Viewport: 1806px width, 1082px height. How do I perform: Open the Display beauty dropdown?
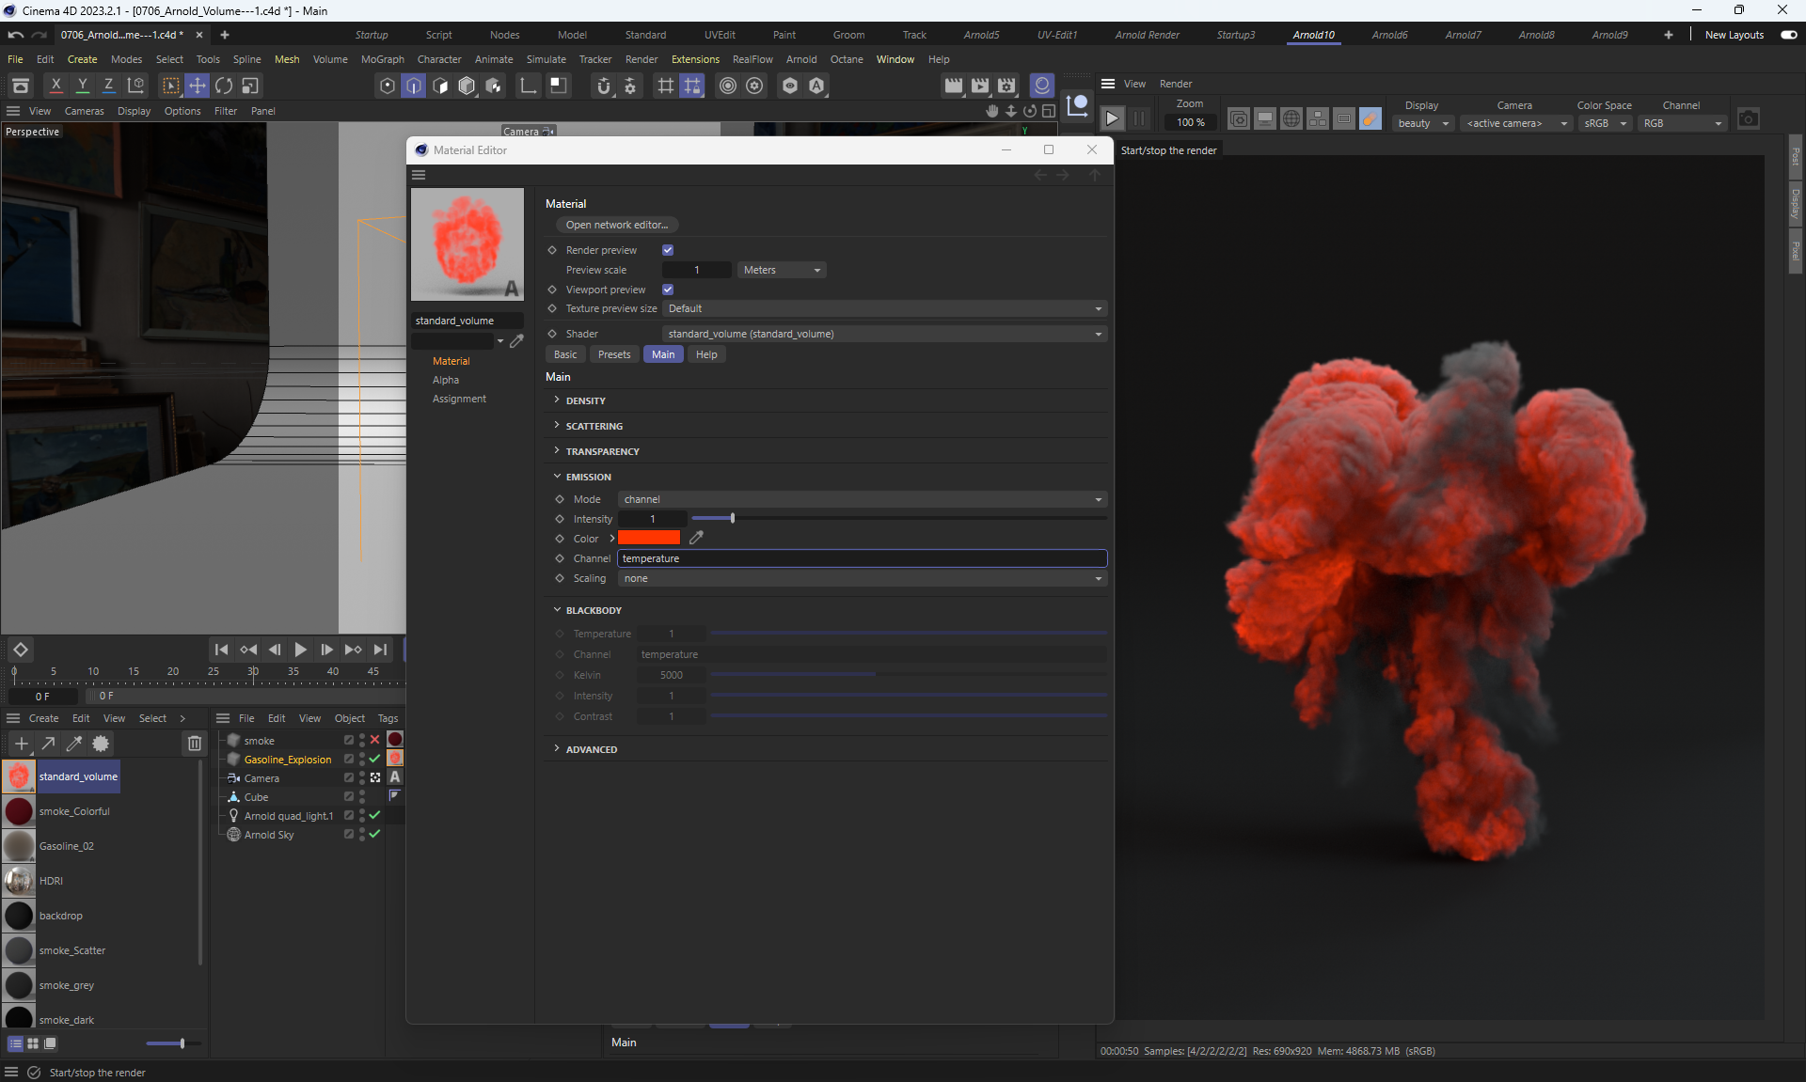coord(1422,123)
